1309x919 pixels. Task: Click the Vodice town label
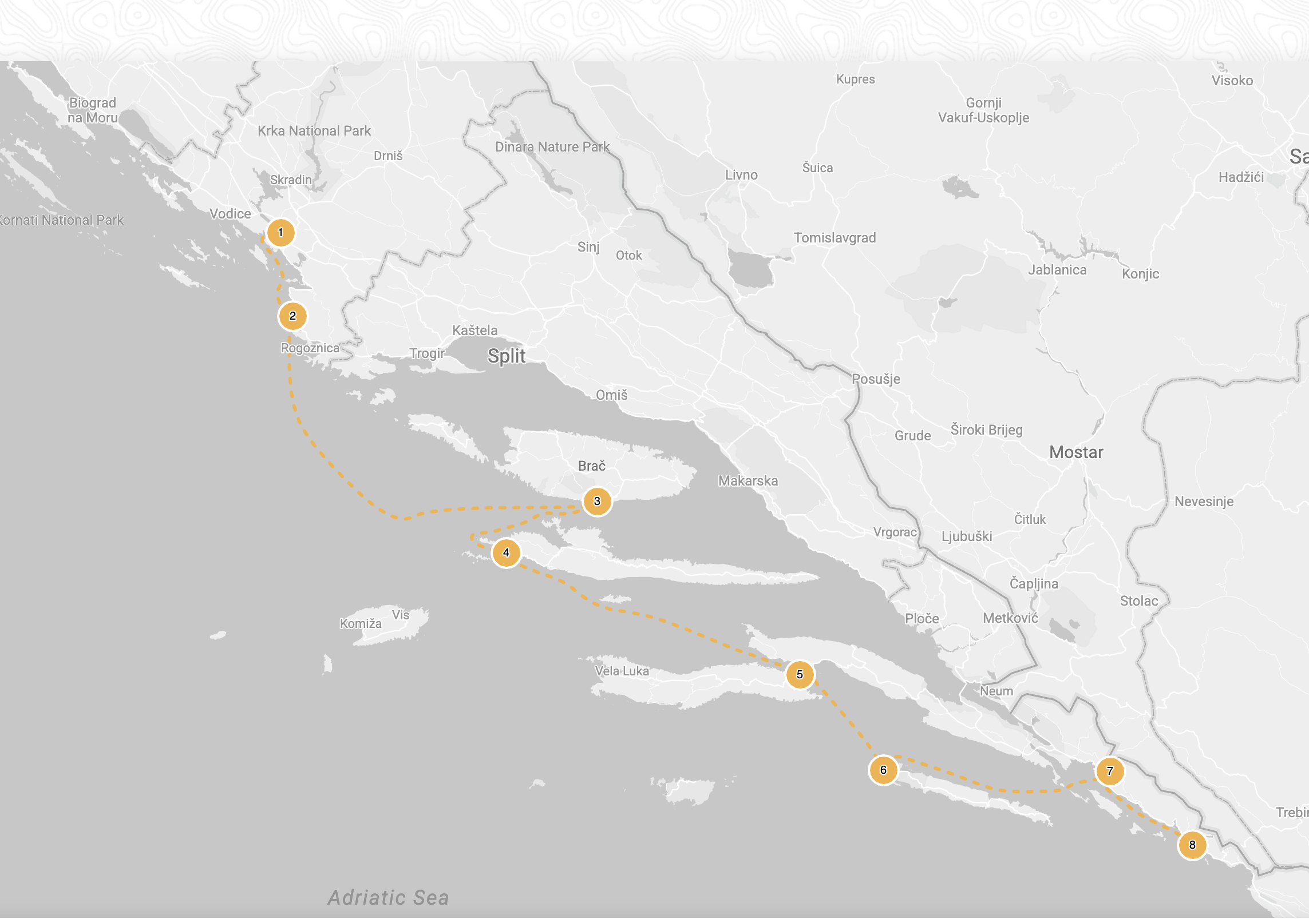coord(230,214)
